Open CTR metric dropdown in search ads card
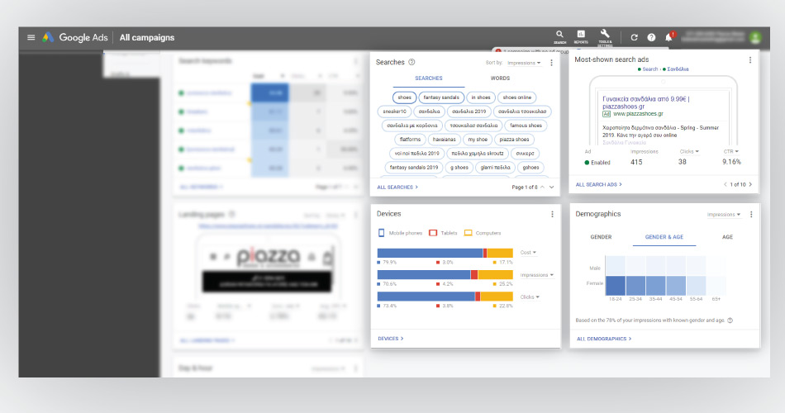The image size is (785, 413). 731,152
